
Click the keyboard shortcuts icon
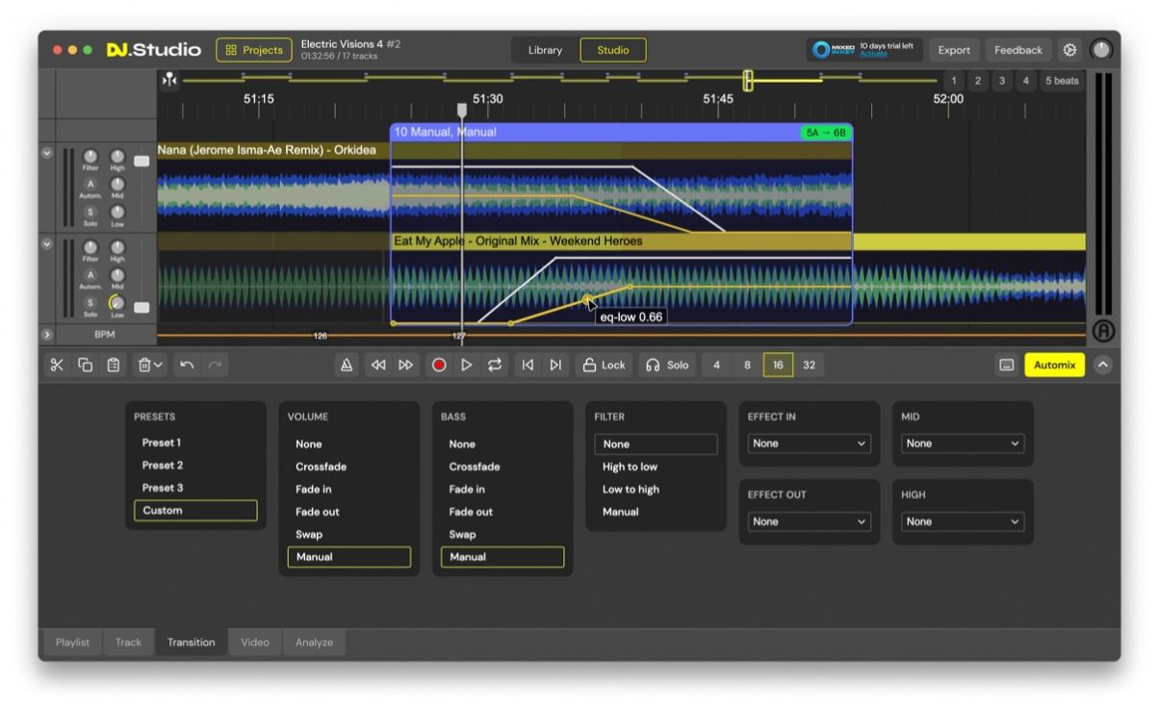pyautogui.click(x=1007, y=365)
